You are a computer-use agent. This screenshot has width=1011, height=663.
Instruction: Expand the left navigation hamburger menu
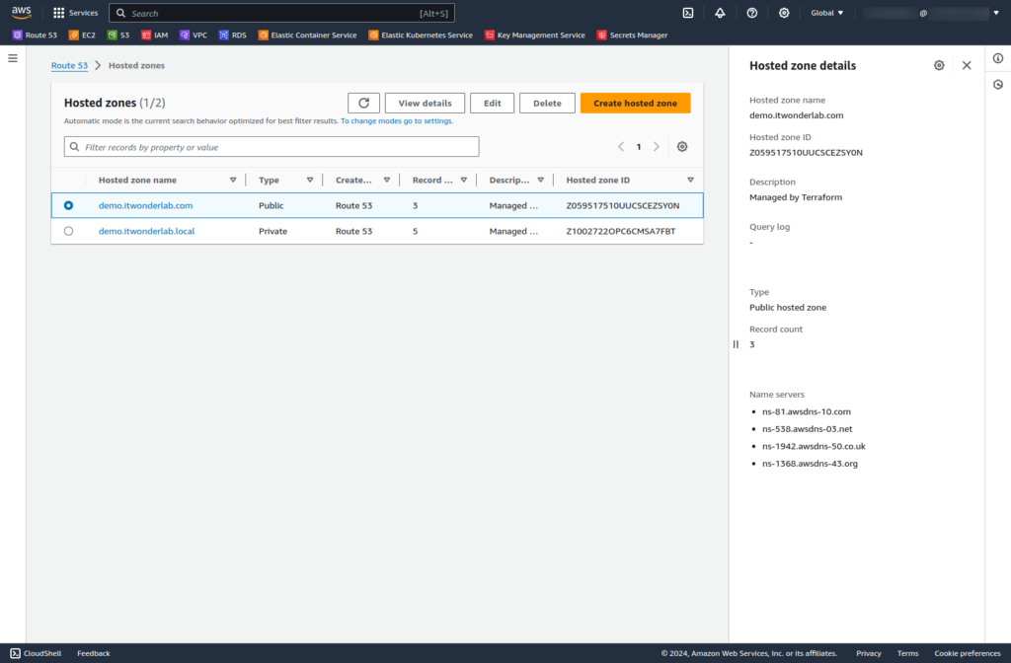(x=13, y=58)
